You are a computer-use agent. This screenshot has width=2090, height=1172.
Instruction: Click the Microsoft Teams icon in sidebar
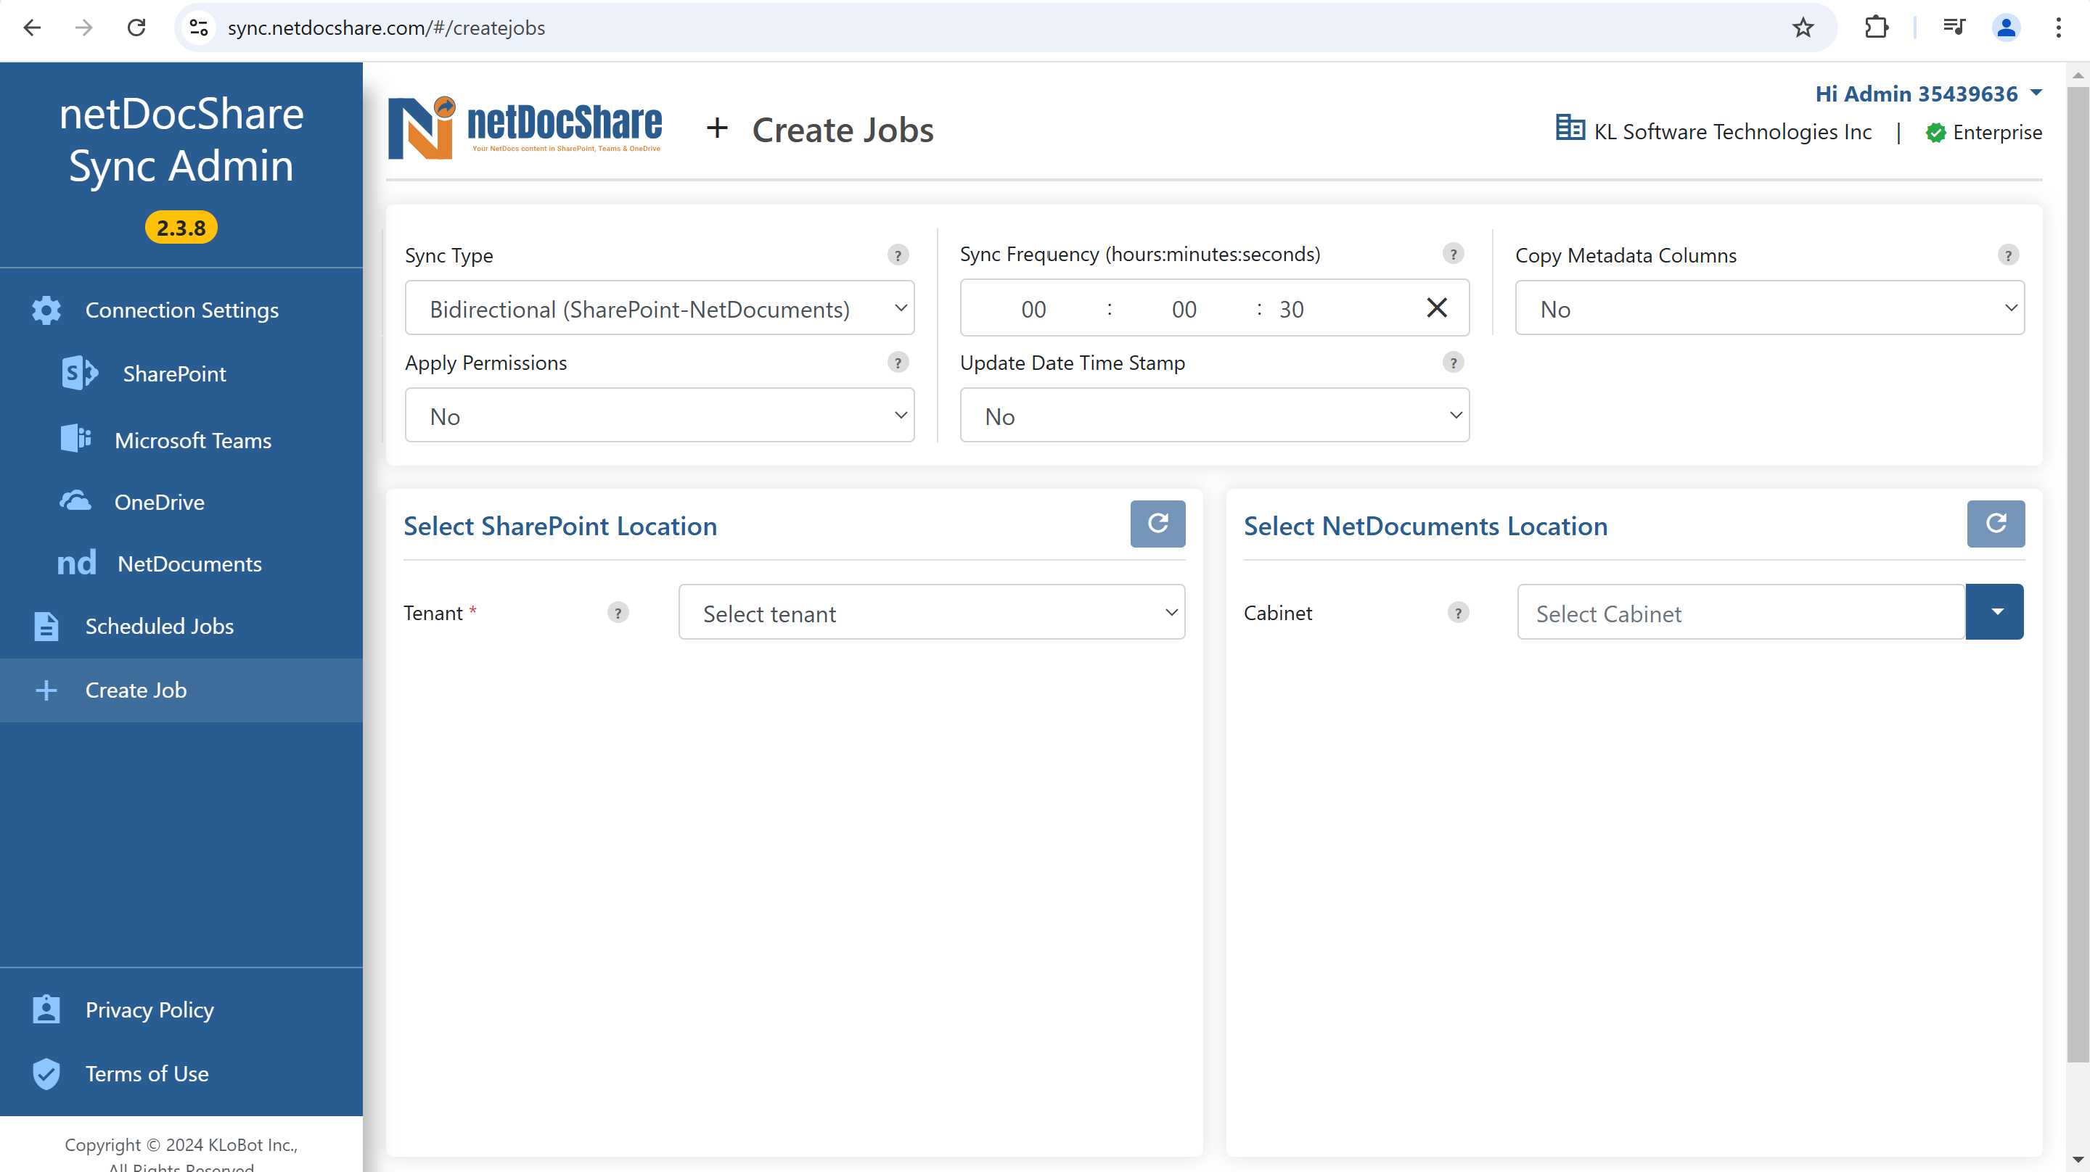75,439
